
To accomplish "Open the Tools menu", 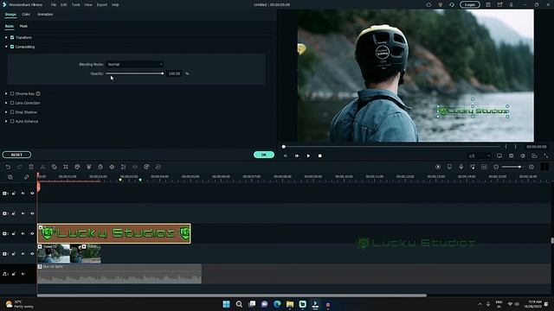I will coord(75,5).
